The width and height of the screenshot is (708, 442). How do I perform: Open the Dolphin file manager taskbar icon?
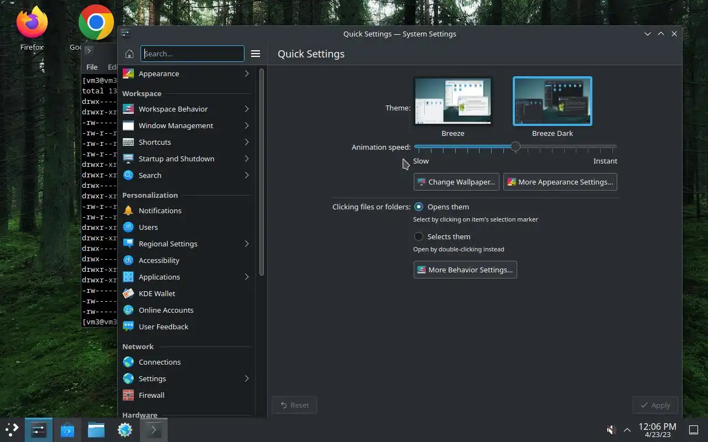[96, 429]
